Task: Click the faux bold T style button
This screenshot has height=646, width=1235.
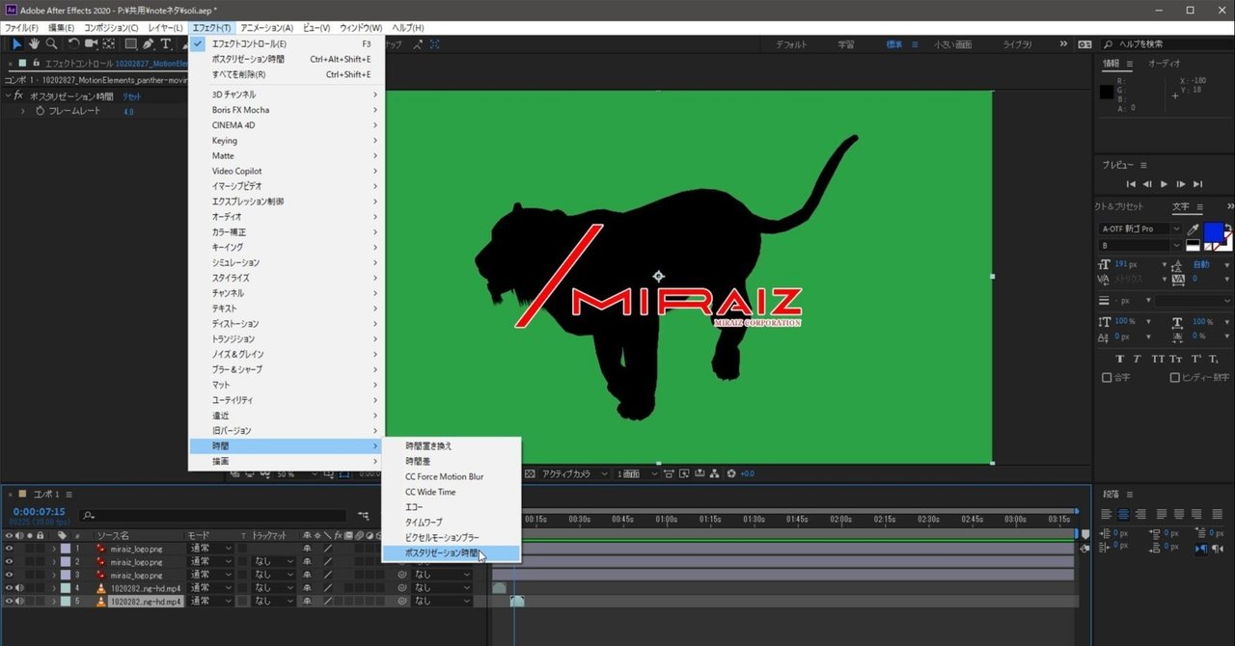Action: [x=1122, y=359]
